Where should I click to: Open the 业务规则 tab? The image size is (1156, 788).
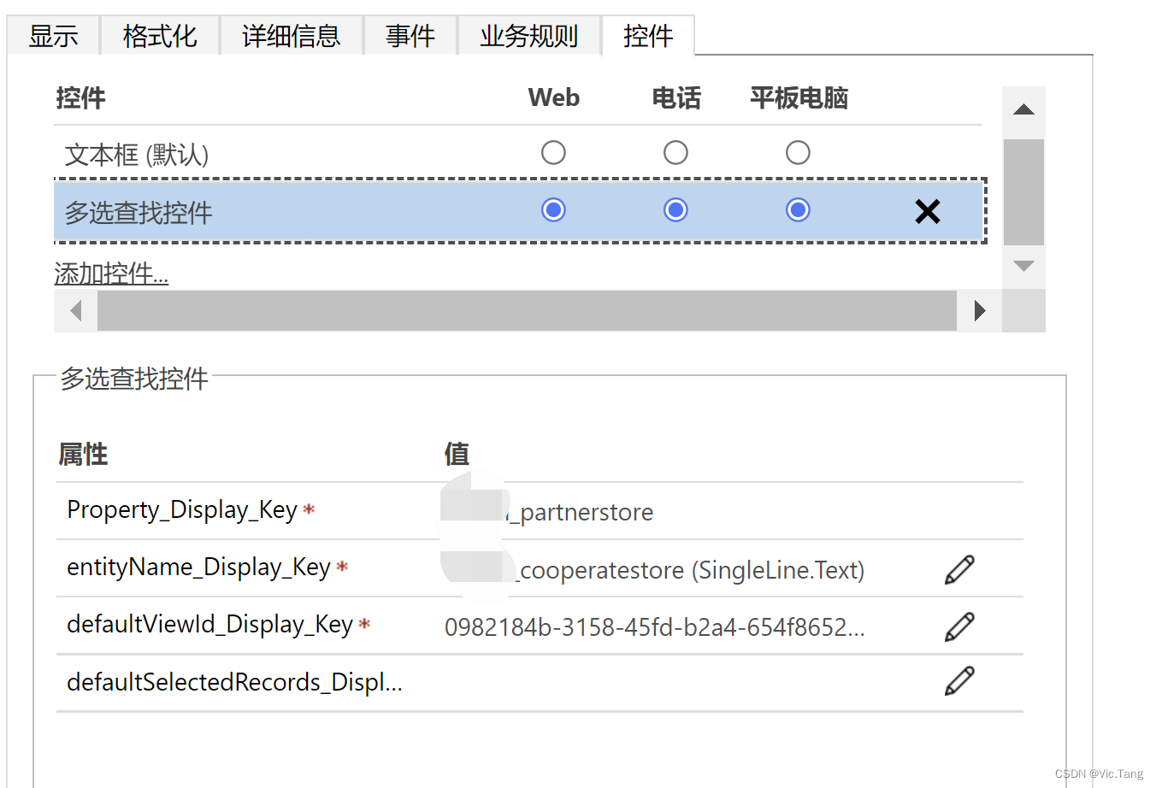point(528,36)
